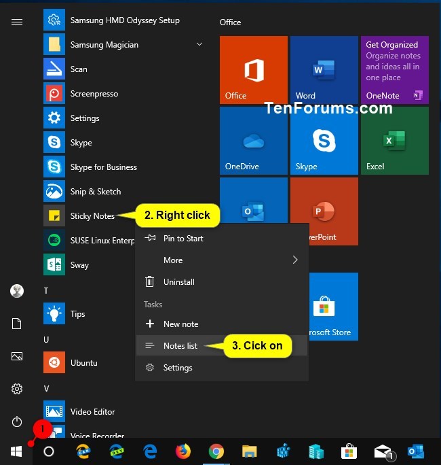This screenshot has width=441, height=465.
Task: Open the Word tile
Action: pos(324,70)
